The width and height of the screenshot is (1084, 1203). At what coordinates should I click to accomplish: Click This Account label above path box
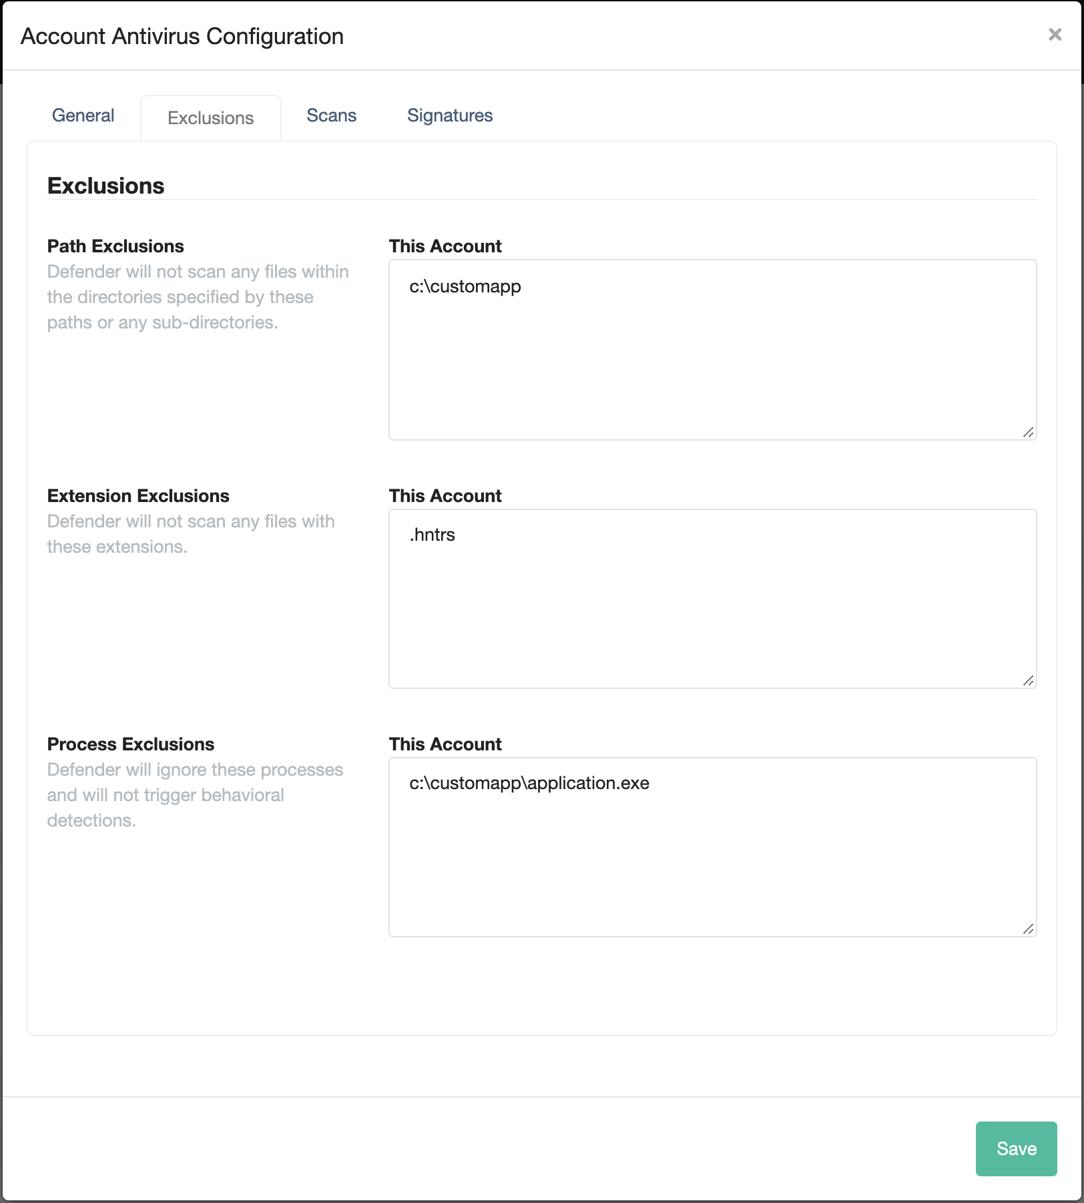point(445,246)
